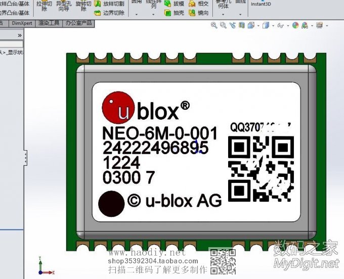Expand the 线性阵列 dropdown arrow
344x279 pixels.
click(152, 15)
